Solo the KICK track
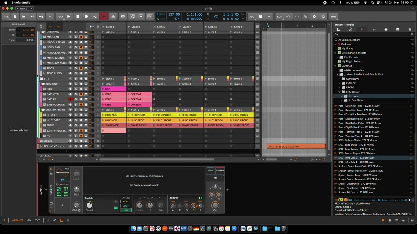 tap(76, 89)
